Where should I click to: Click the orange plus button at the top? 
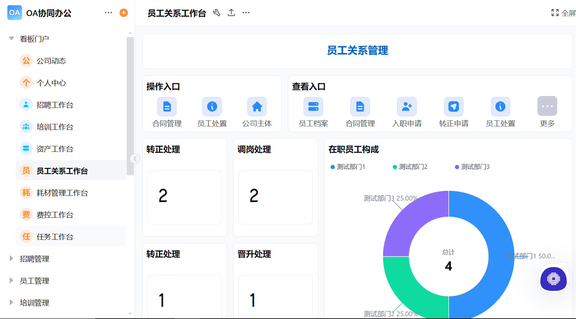tap(124, 13)
